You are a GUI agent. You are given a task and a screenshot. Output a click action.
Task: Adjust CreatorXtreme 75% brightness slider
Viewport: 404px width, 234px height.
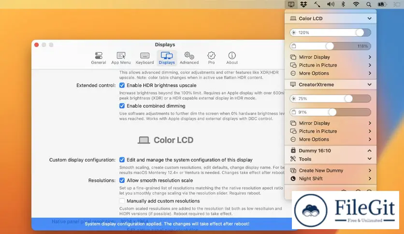tap(331, 99)
